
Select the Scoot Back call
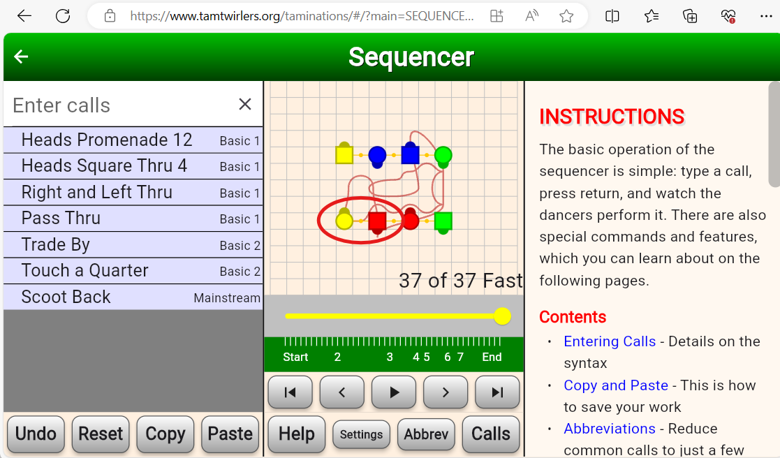coord(133,297)
